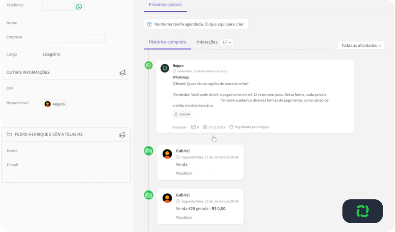The image size is (395, 232).
Task: Click the add-field icon in Outras Informações
Action: 123,72
